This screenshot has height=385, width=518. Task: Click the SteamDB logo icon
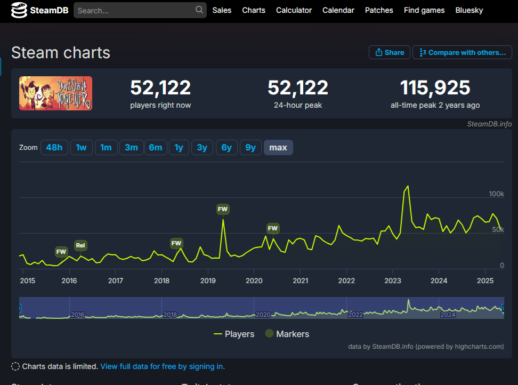[x=19, y=10]
